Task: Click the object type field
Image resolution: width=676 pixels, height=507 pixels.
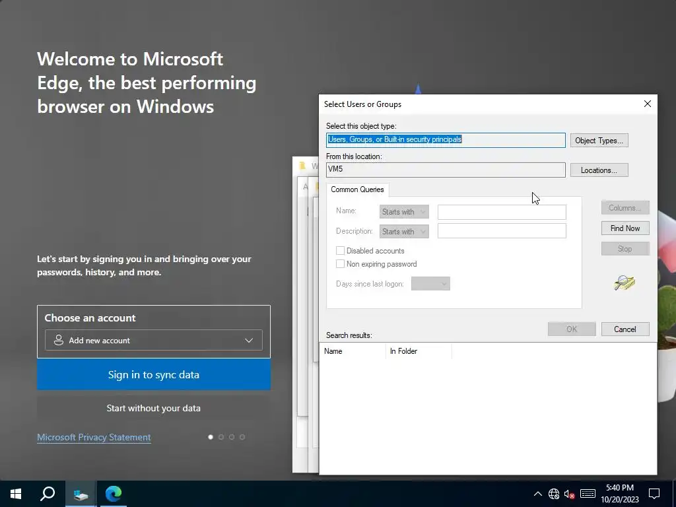Action: [x=446, y=140]
